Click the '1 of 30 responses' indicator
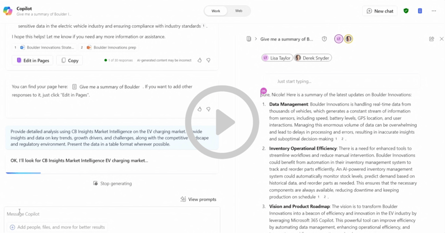 119,60
